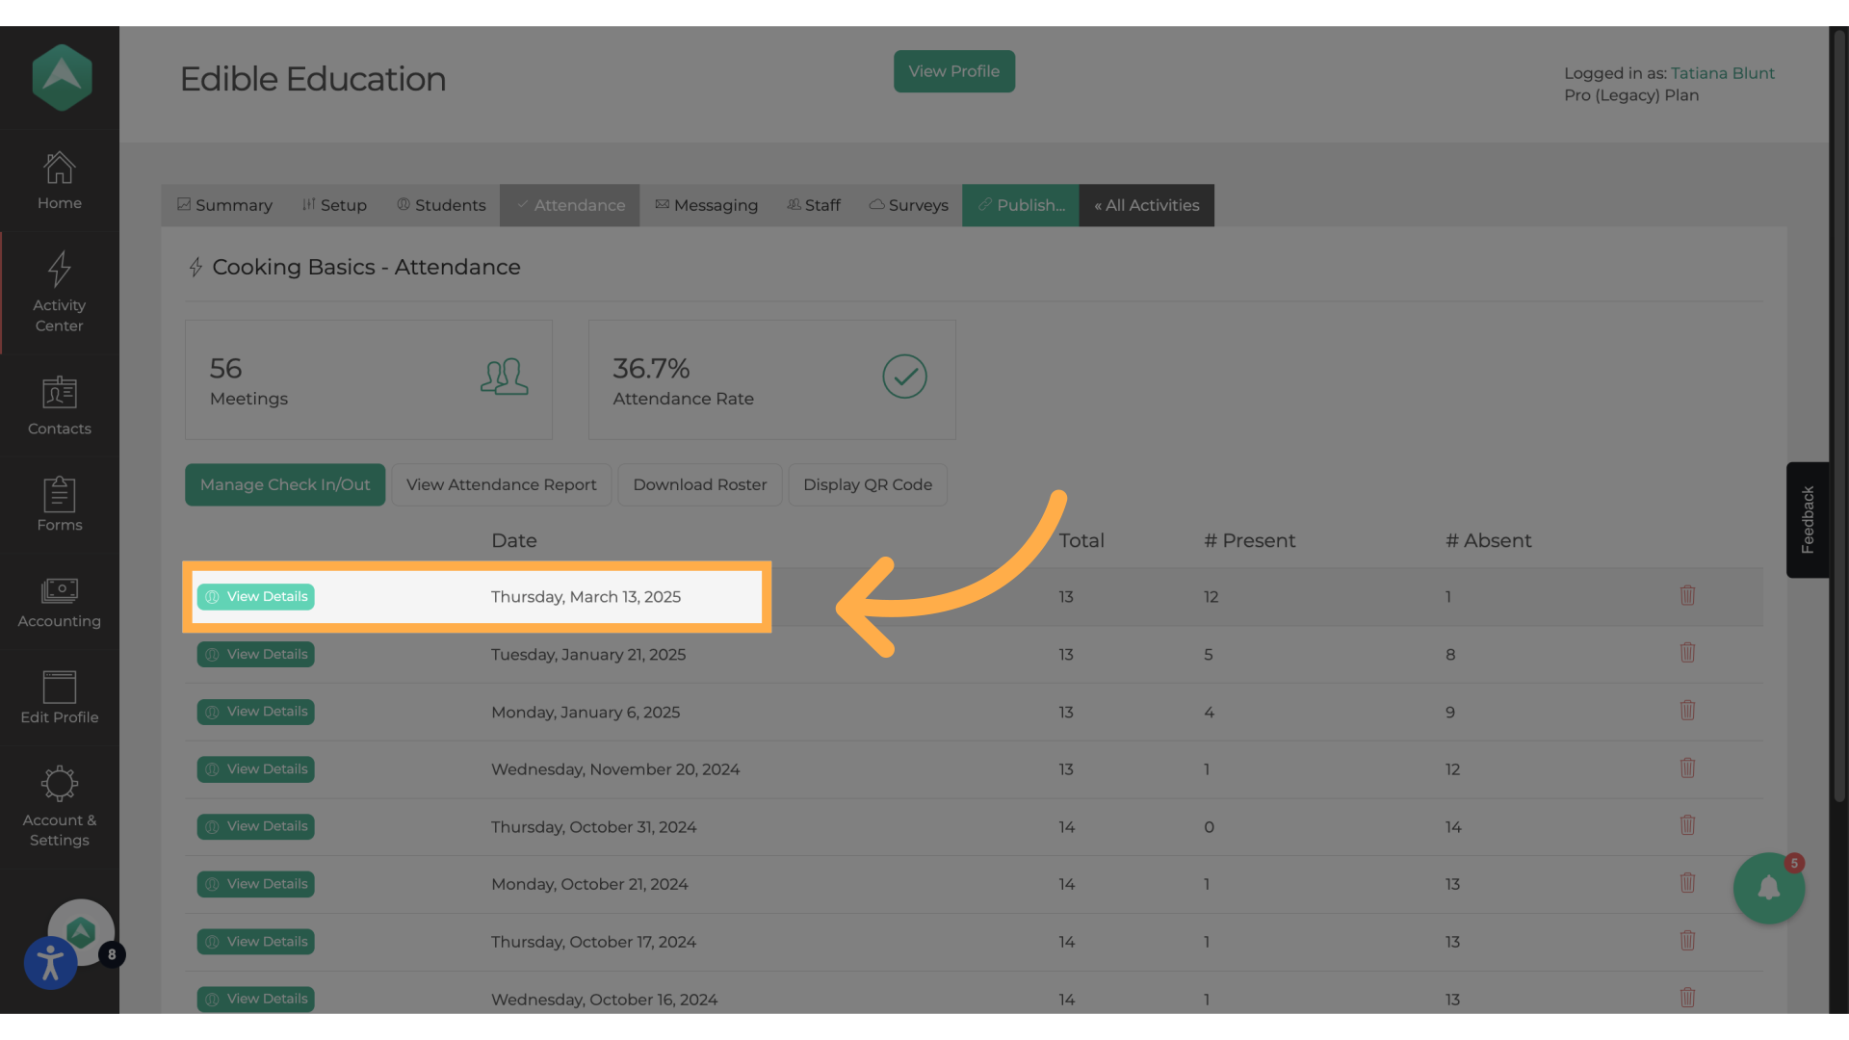View Details for January 21, 2025
This screenshot has height=1040, width=1849.
(256, 655)
